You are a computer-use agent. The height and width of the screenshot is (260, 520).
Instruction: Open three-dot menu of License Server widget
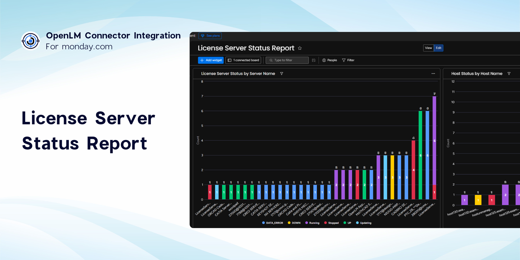pyautogui.click(x=433, y=74)
